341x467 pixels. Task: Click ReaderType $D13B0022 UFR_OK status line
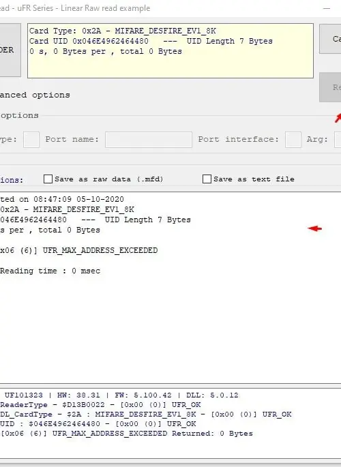100,405
